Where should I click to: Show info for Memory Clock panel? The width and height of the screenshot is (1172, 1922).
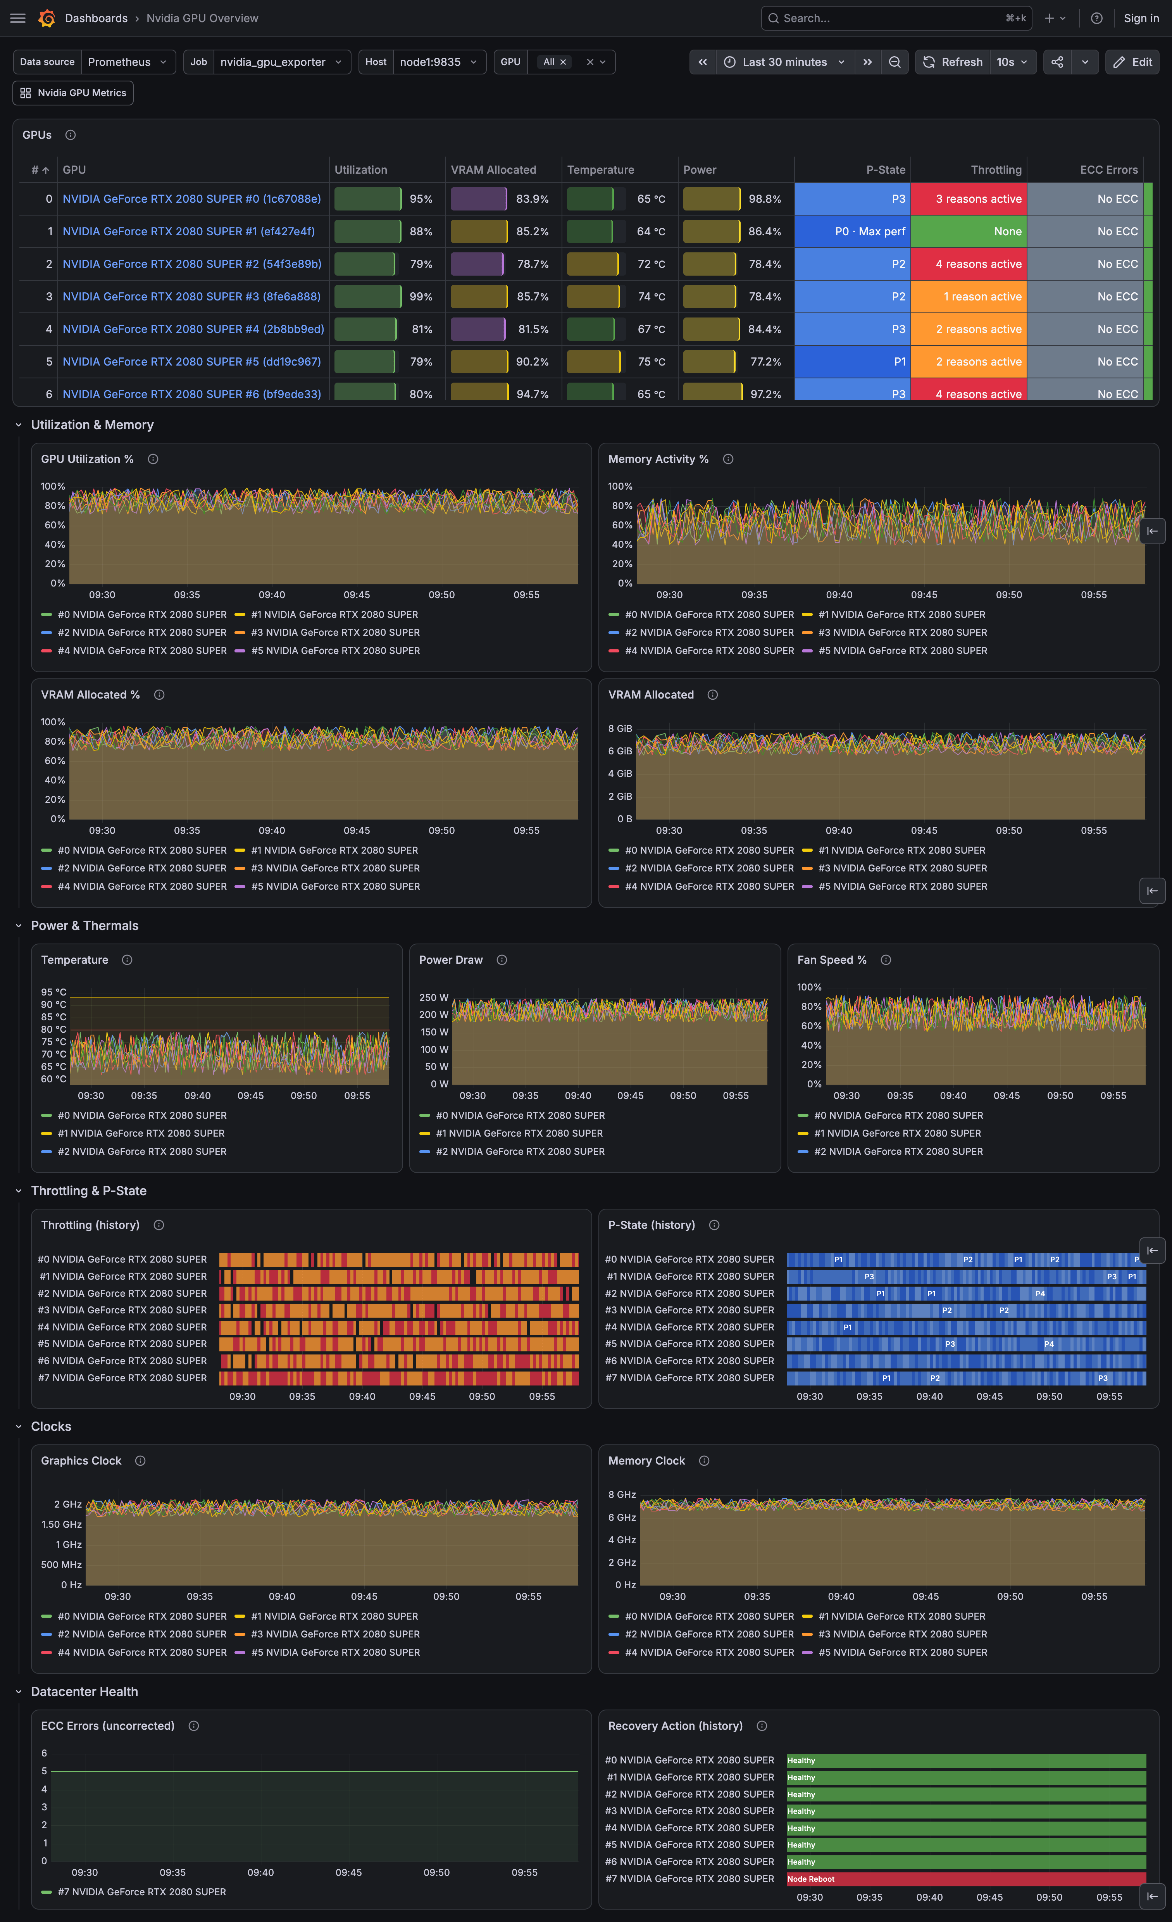pyautogui.click(x=703, y=1460)
